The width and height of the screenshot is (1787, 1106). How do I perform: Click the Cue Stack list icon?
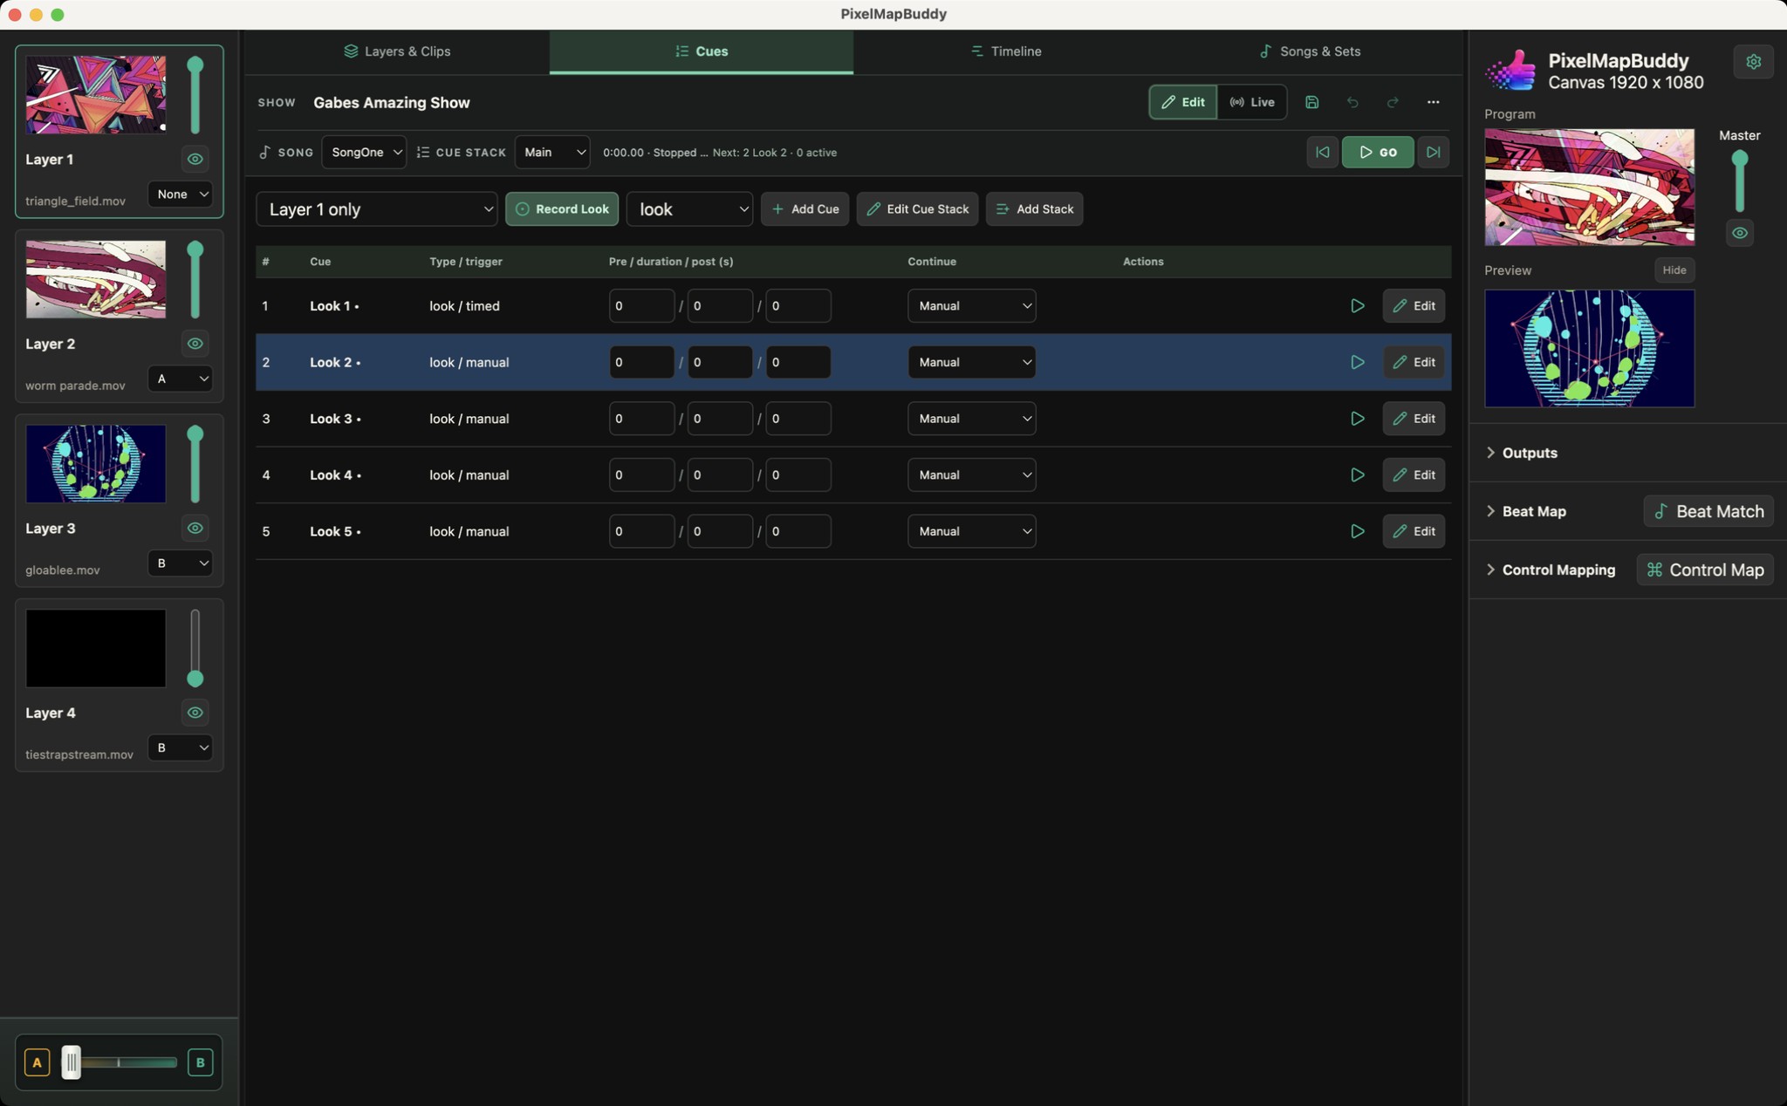[x=423, y=152]
